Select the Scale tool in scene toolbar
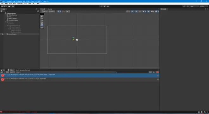Viewport: 209px width, 114px height. click(42, 23)
